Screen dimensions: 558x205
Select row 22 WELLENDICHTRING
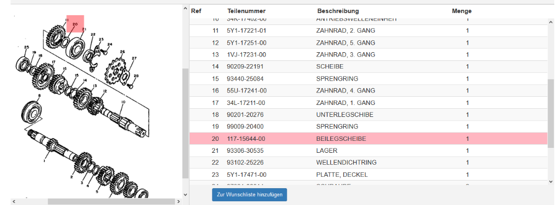click(368, 163)
